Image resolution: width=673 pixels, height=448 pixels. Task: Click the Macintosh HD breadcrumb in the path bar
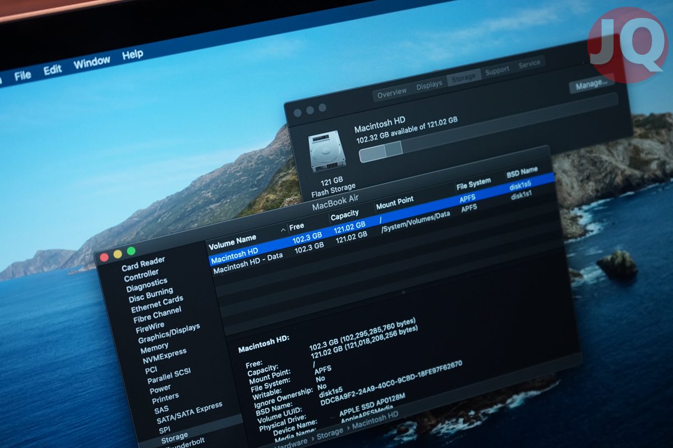click(375, 419)
